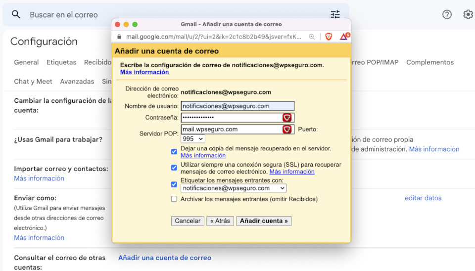Click the Contraseña password field
Image resolution: width=475 pixels, height=271 pixels.
[x=237, y=118]
